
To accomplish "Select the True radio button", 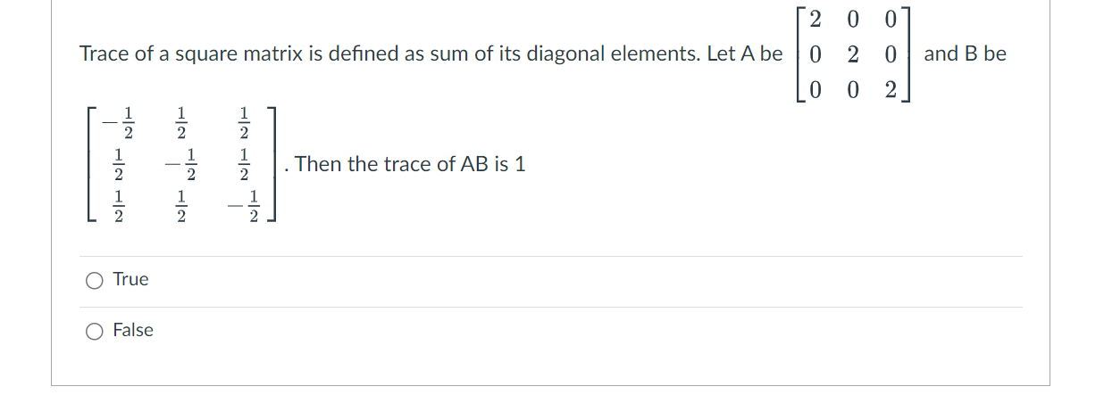I will tap(96, 280).
